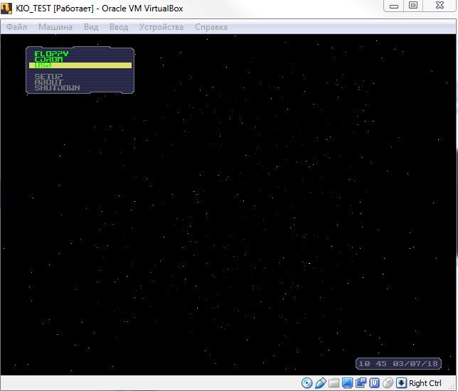The width and height of the screenshot is (458, 391).
Task: Open the Файл menu
Action: click(x=17, y=27)
